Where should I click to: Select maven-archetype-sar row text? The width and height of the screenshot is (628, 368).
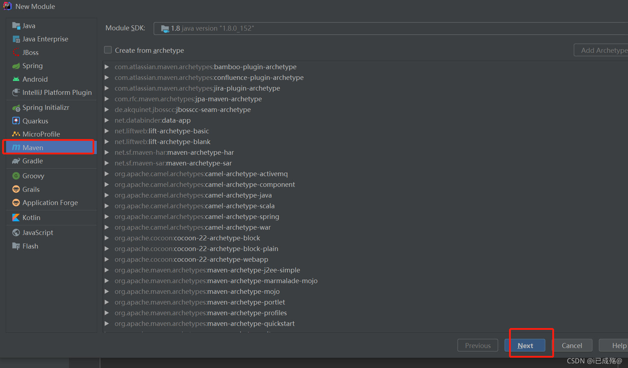pyautogui.click(x=173, y=163)
